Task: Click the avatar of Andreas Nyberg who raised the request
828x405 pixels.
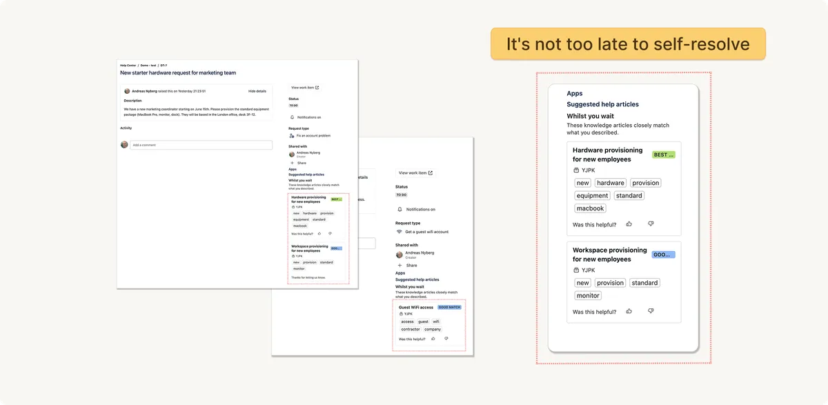Action: tap(127, 91)
